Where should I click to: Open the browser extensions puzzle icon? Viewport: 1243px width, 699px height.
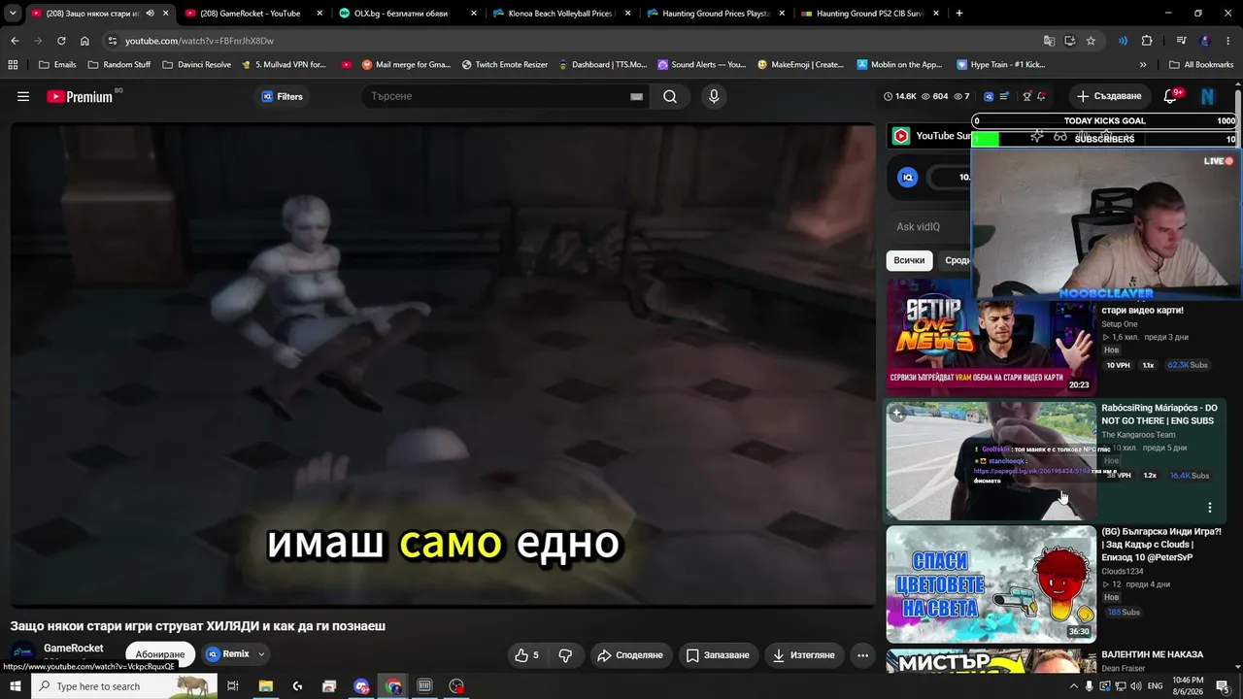(1147, 41)
